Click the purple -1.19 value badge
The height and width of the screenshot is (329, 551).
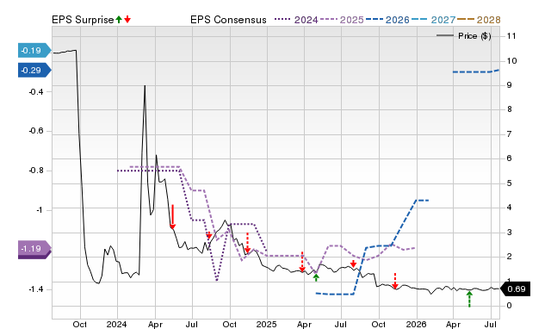[34, 249]
